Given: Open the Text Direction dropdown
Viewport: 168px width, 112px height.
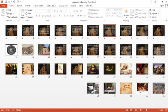Looking at the screenshot, I should 94,10.
